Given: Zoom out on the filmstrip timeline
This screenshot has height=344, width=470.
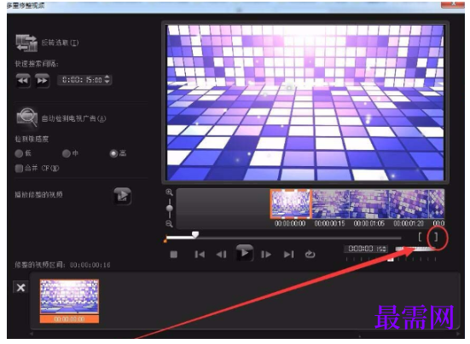Looking at the screenshot, I should tap(170, 224).
